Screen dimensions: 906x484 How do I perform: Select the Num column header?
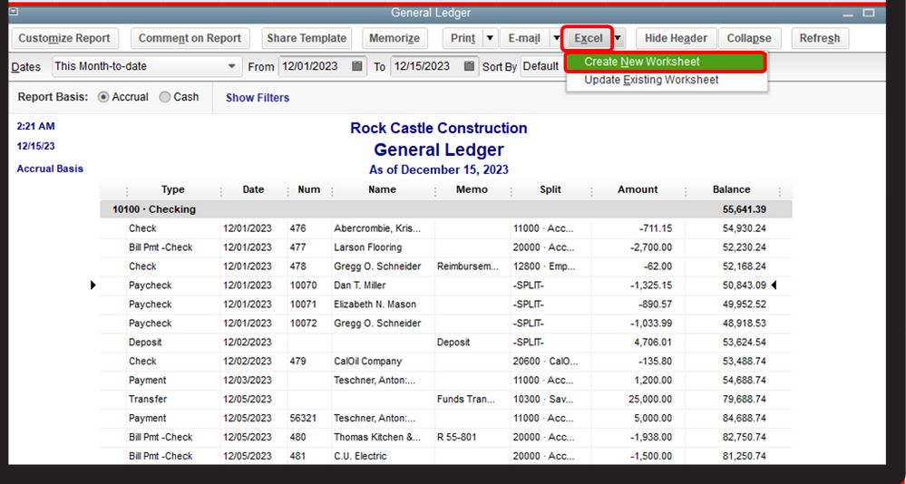point(308,189)
